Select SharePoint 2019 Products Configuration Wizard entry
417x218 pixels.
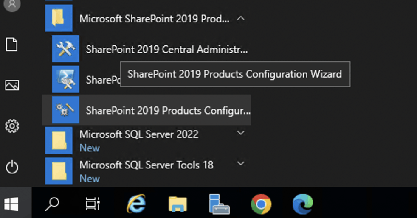tap(168, 111)
